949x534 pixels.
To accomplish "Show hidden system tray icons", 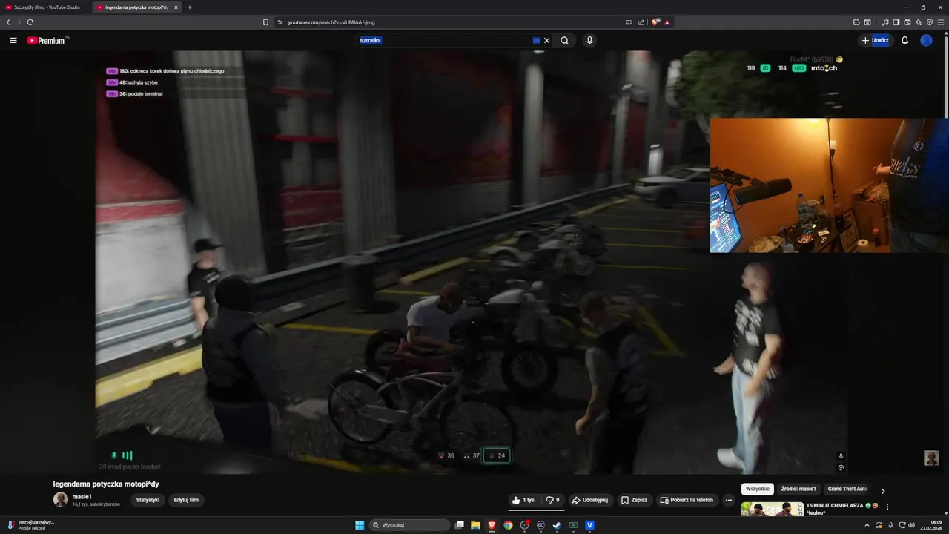I will tap(867, 525).
